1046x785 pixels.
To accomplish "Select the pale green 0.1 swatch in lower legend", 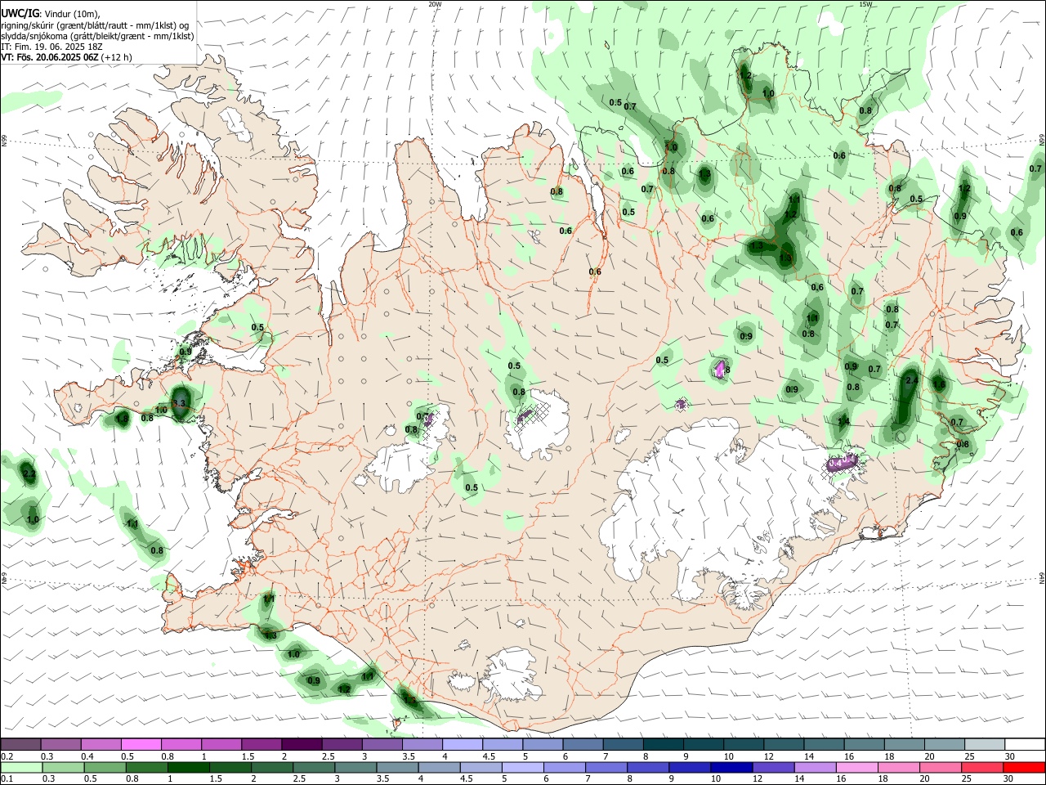I will pyautogui.click(x=22, y=768).
